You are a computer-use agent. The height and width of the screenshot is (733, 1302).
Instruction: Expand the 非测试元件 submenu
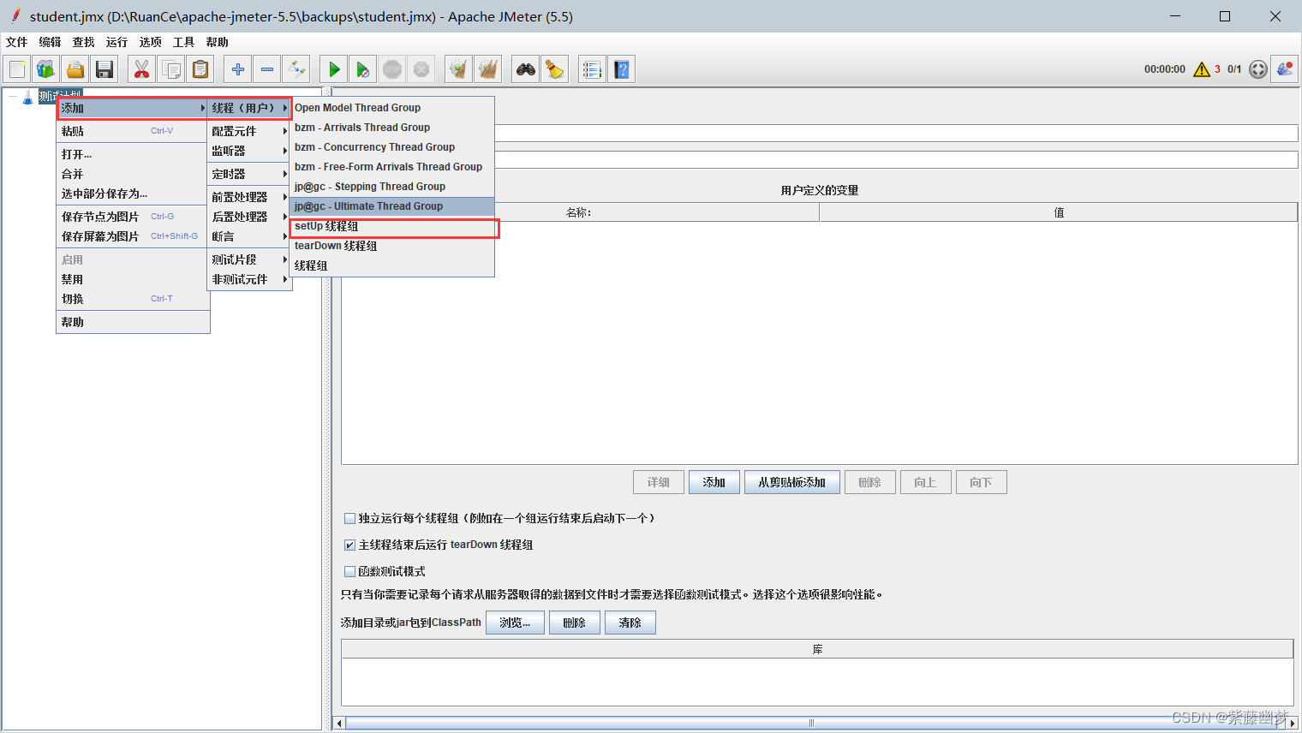click(249, 279)
